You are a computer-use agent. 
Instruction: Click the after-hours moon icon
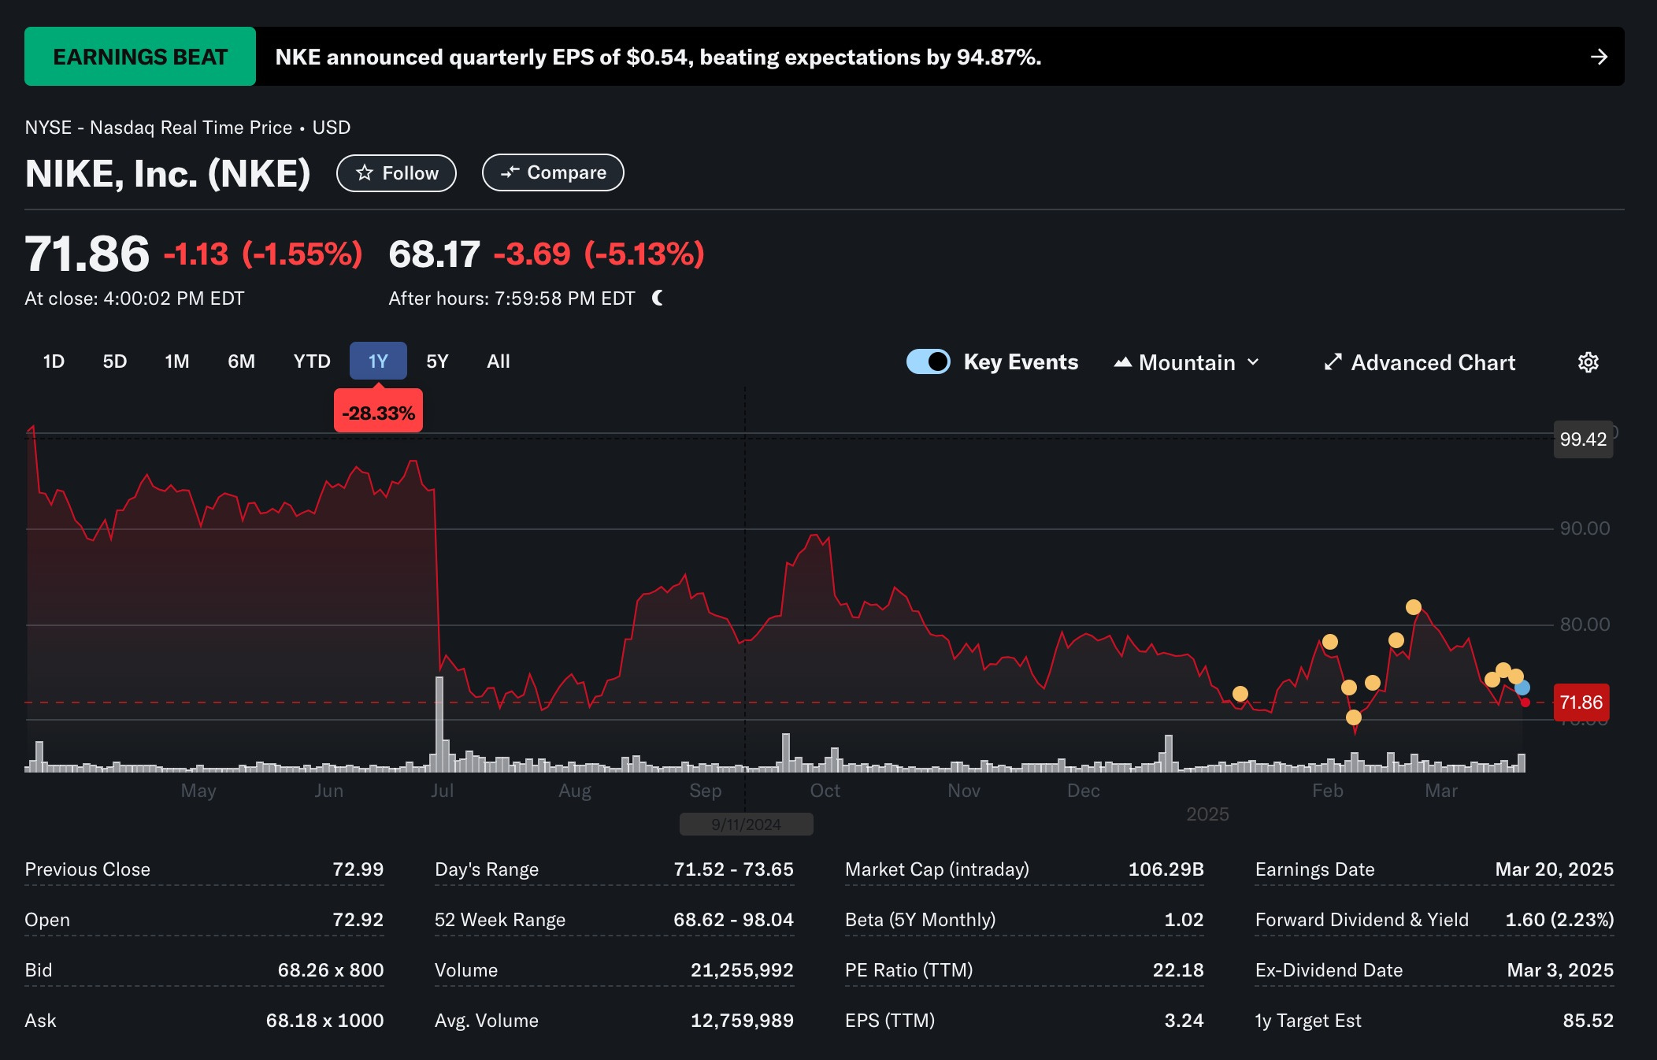pyautogui.click(x=658, y=298)
